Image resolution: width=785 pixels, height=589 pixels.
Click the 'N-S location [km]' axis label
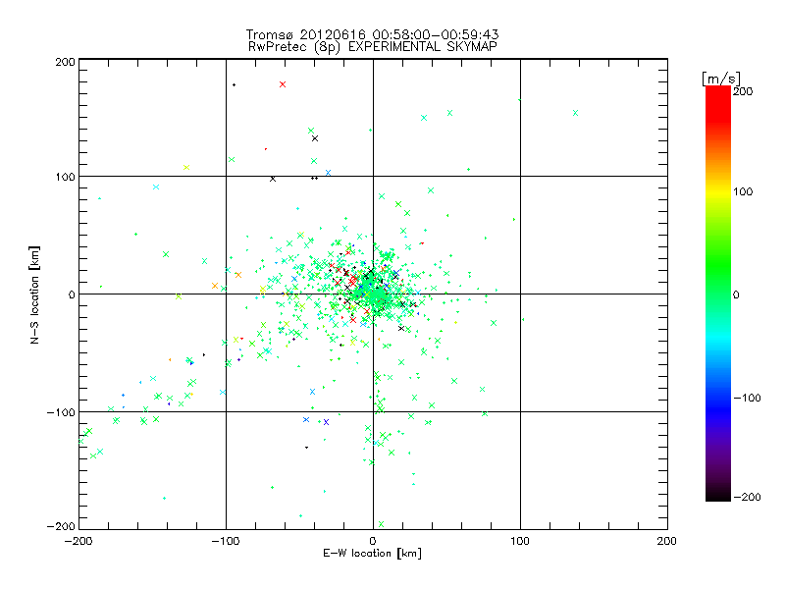click(x=34, y=295)
